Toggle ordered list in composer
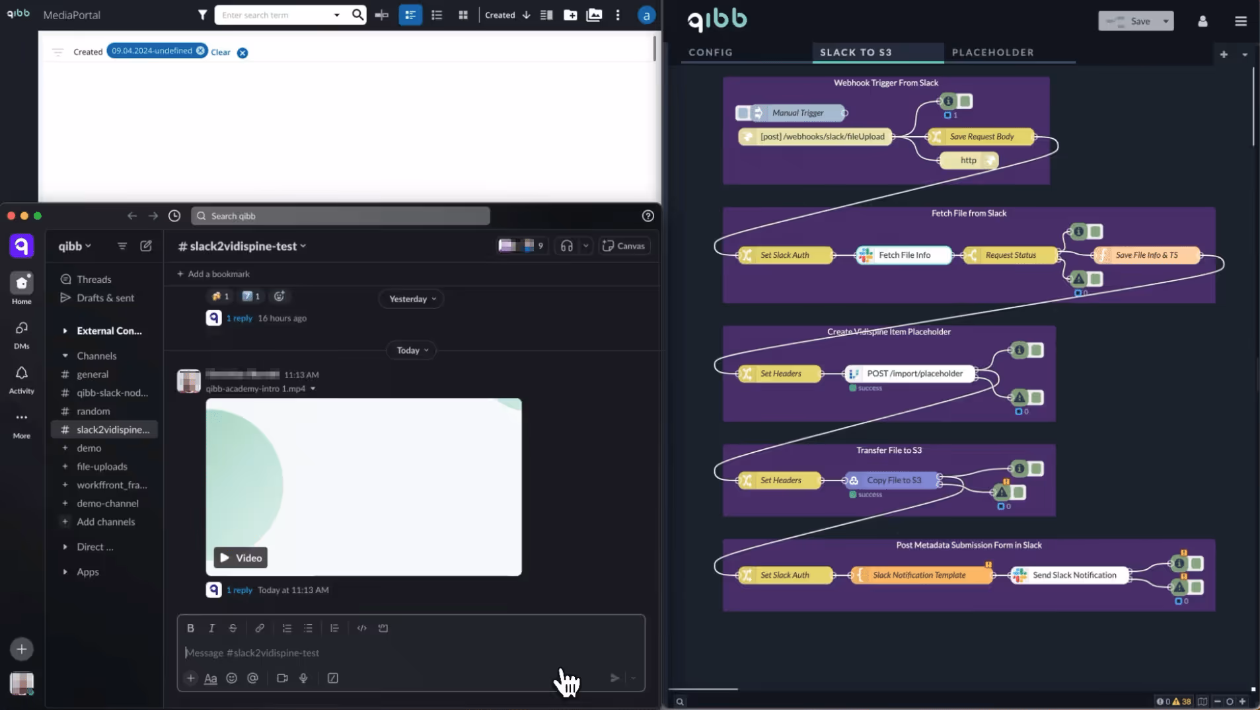This screenshot has height=710, width=1260. tap(287, 628)
